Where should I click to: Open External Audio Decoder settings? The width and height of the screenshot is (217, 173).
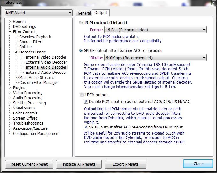click(x=46, y=73)
